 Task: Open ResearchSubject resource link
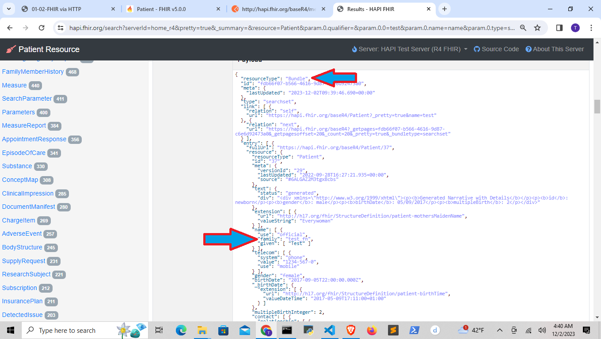[x=27, y=274]
